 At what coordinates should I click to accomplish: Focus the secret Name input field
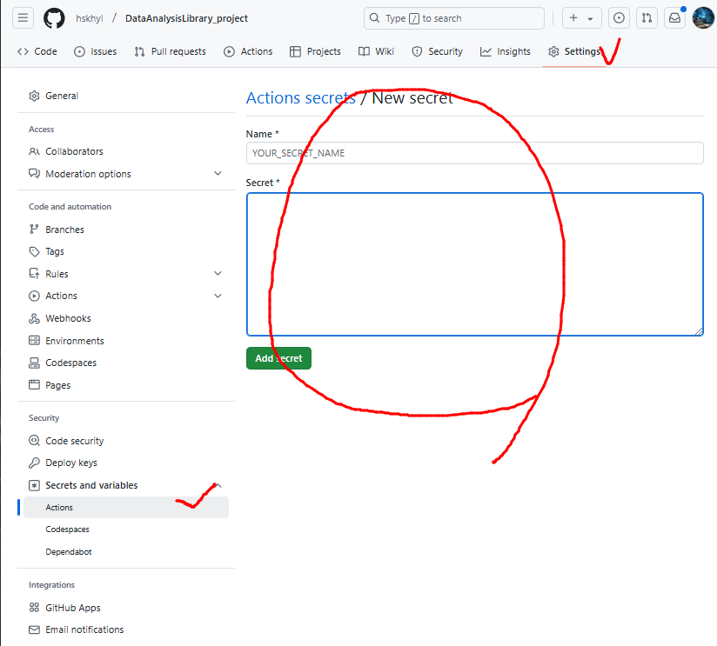[x=474, y=153]
